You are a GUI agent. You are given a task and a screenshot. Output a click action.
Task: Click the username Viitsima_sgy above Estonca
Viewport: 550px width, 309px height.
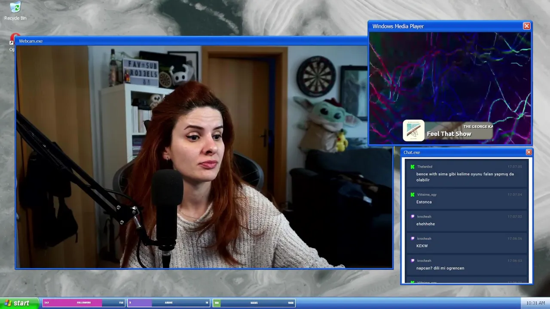tap(427, 194)
